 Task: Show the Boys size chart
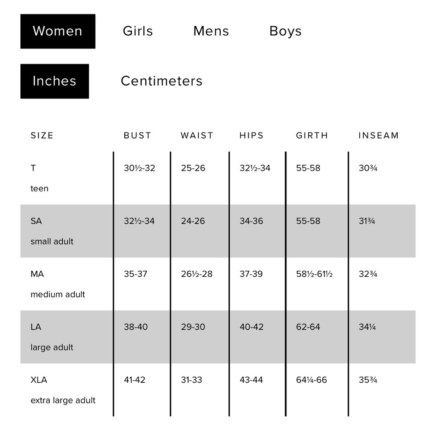[x=285, y=31]
